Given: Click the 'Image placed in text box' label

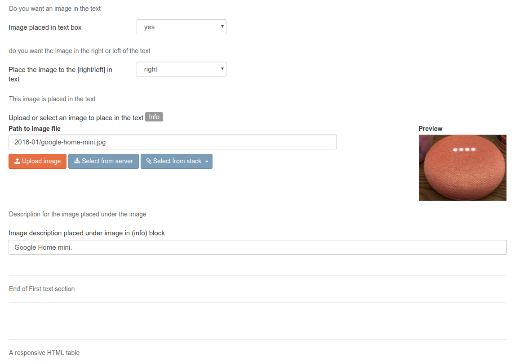Looking at the screenshot, I should (x=45, y=27).
